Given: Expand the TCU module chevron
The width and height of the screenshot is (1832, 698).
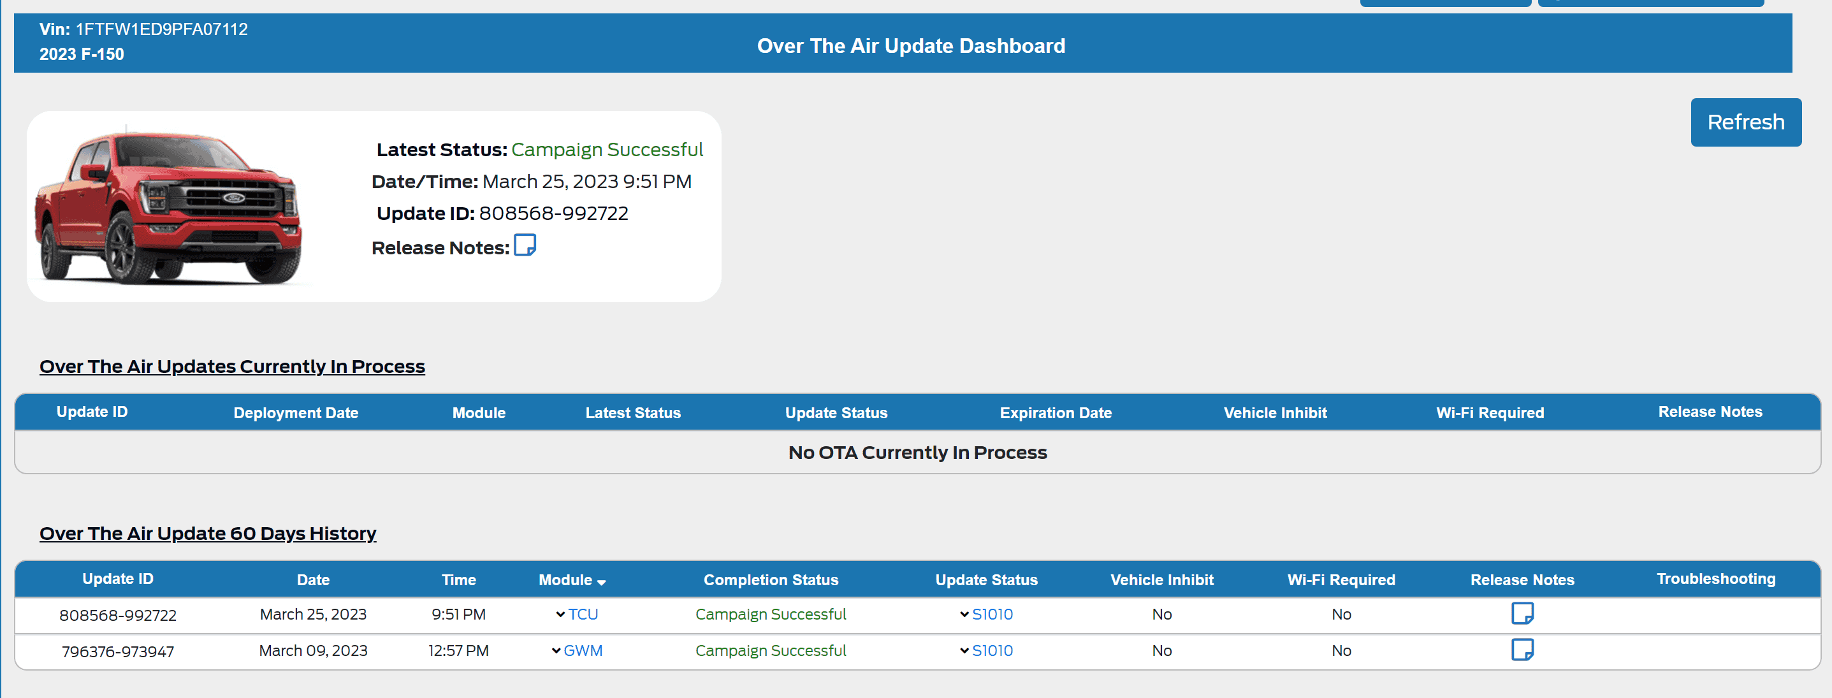Looking at the screenshot, I should [x=560, y=614].
